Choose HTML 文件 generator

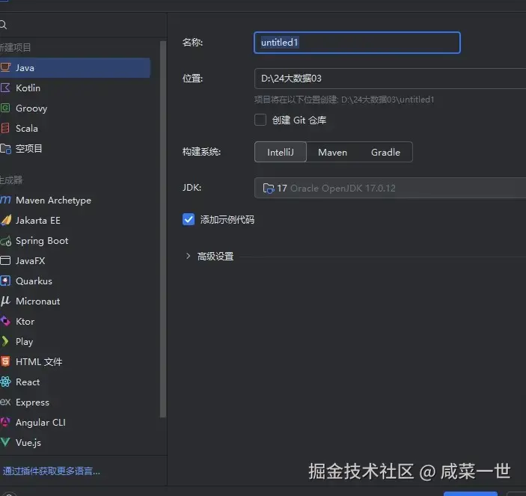pyautogui.click(x=75, y=361)
